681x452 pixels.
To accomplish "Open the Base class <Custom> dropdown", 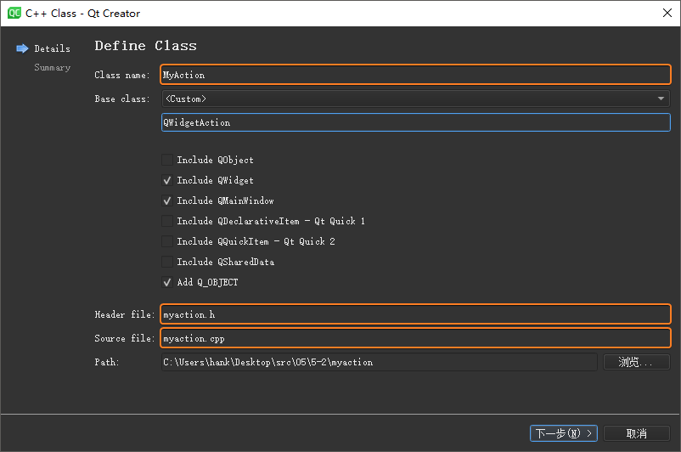I will click(x=415, y=99).
